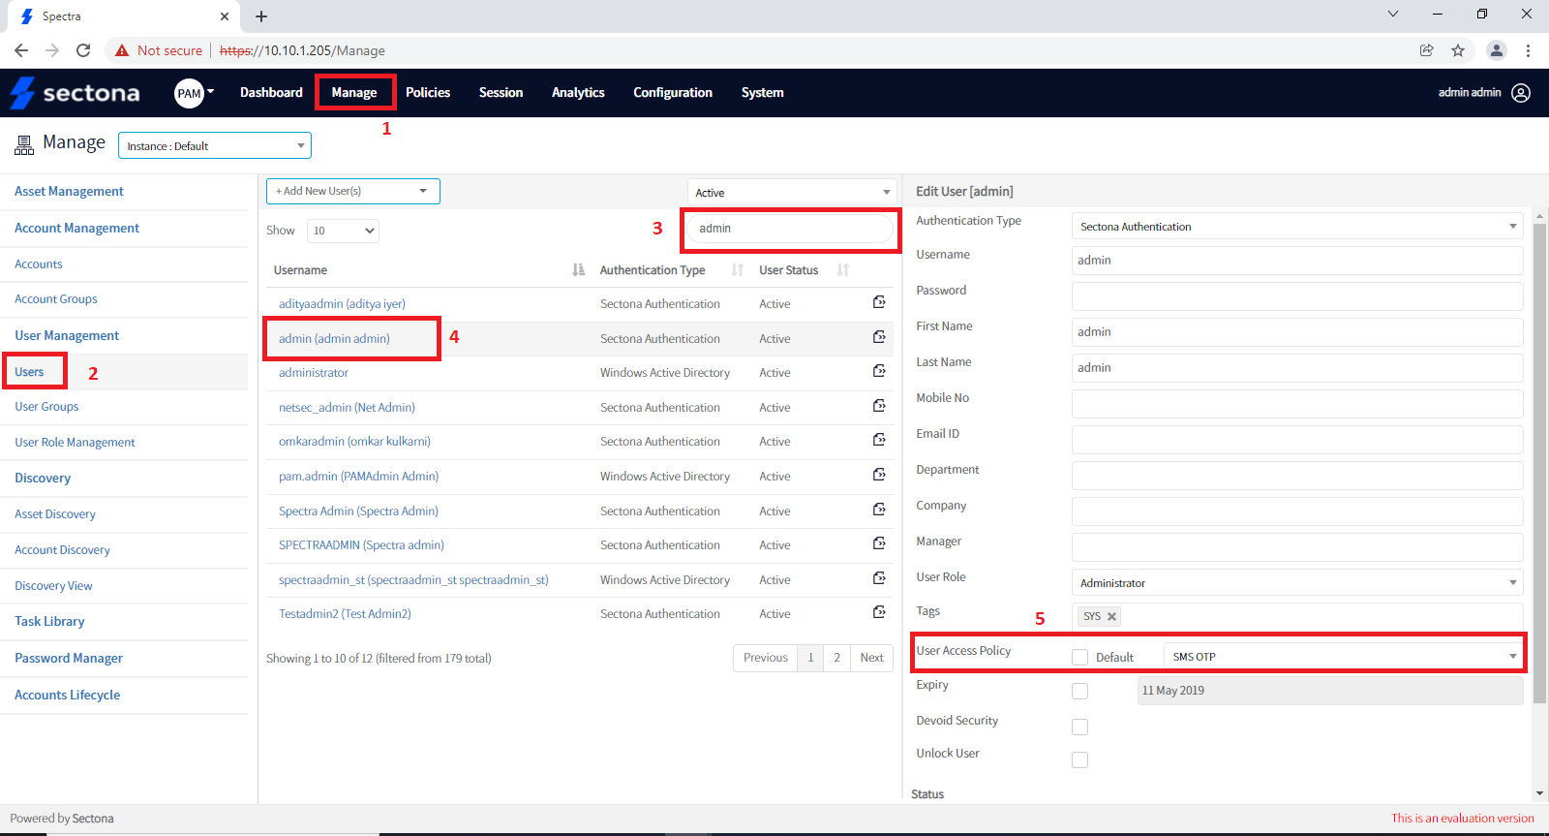The width and height of the screenshot is (1549, 836).
Task: Bookmark this page with the star icon
Action: 1458,50
